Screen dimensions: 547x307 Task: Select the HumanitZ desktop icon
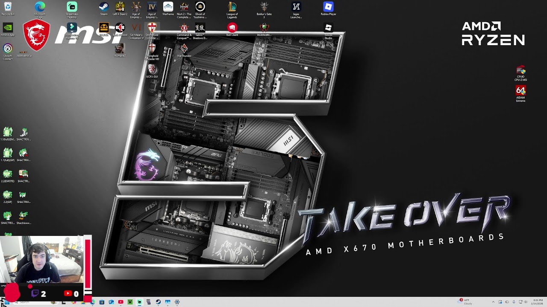point(120,50)
